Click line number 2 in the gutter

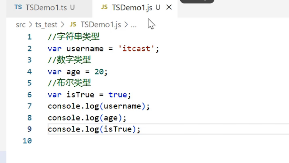30,49
